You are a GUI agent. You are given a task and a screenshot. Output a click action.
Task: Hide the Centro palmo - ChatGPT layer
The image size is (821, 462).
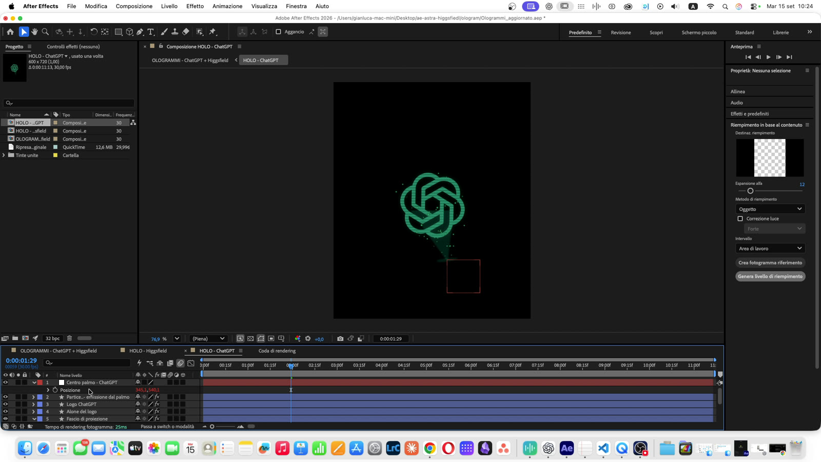[6, 382]
